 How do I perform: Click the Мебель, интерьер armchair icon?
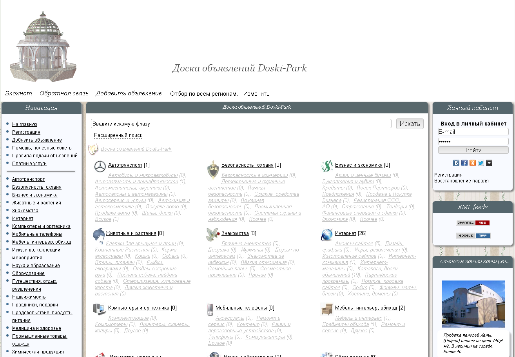tap(326, 309)
